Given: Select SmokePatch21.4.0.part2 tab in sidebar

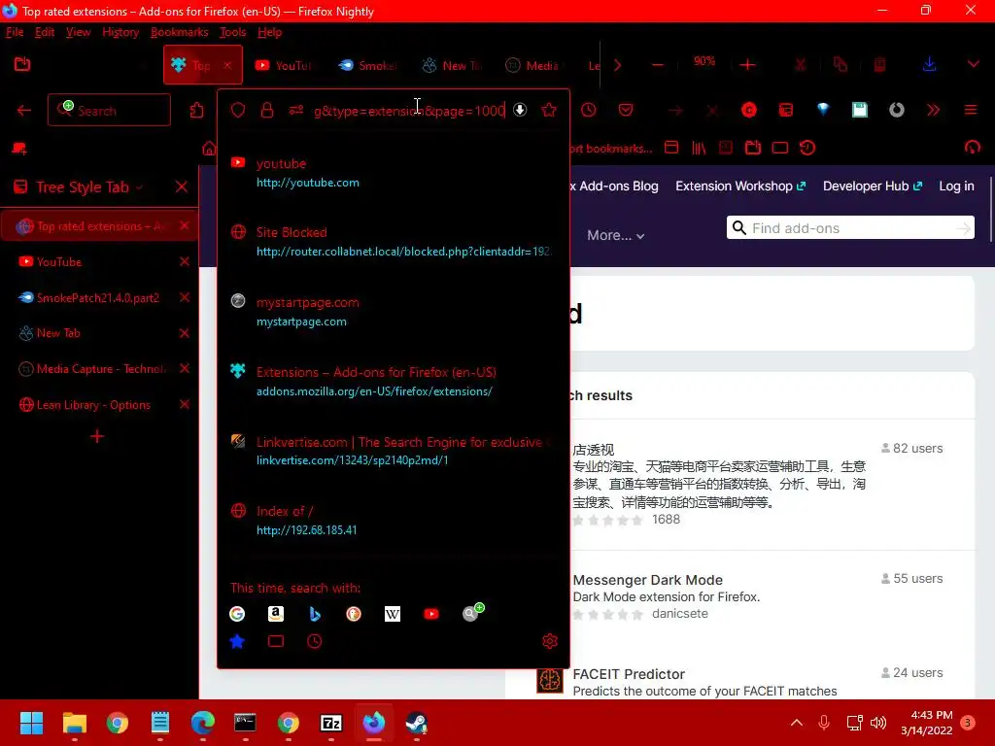Looking at the screenshot, I should [98, 297].
